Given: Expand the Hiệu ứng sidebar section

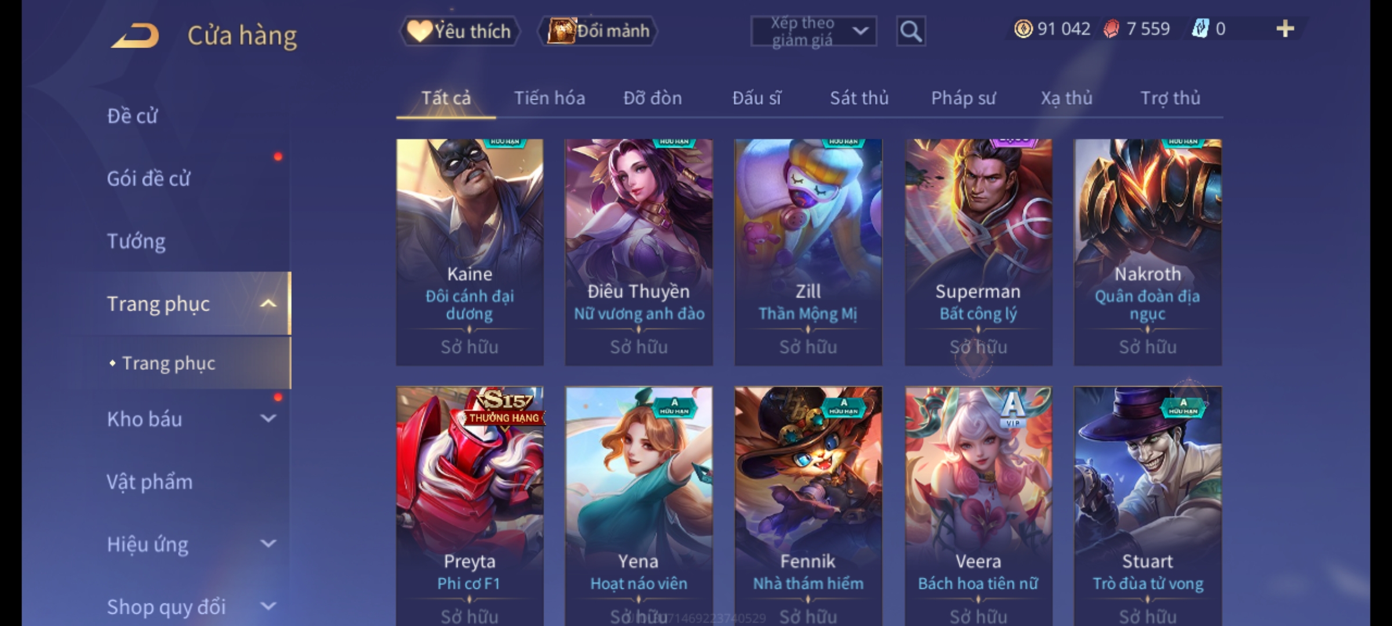Looking at the screenshot, I should click(x=268, y=544).
